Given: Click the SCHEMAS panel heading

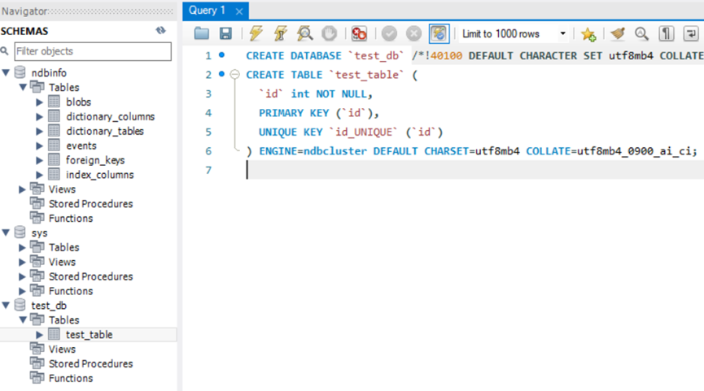Looking at the screenshot, I should [24, 31].
